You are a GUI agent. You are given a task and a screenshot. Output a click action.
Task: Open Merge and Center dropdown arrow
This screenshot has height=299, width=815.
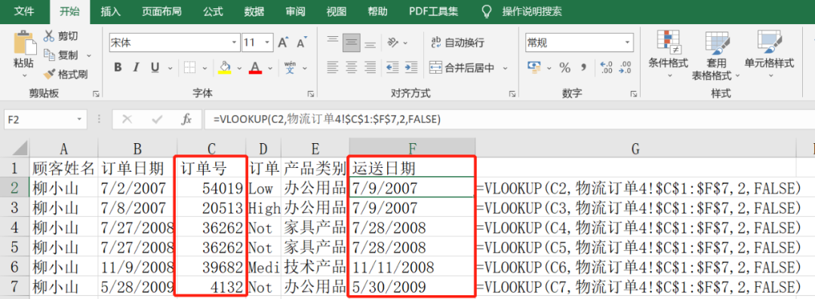[x=505, y=68]
